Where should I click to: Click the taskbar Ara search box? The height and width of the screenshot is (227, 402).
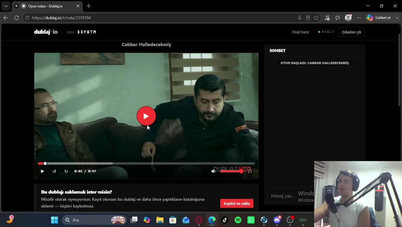click(94, 220)
